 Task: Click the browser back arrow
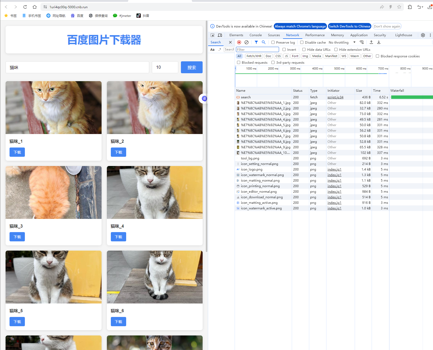tap(6, 7)
